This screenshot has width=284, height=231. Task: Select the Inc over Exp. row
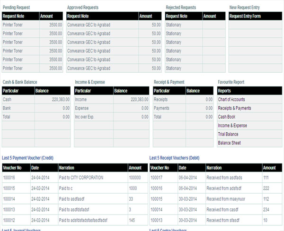coord(86,117)
